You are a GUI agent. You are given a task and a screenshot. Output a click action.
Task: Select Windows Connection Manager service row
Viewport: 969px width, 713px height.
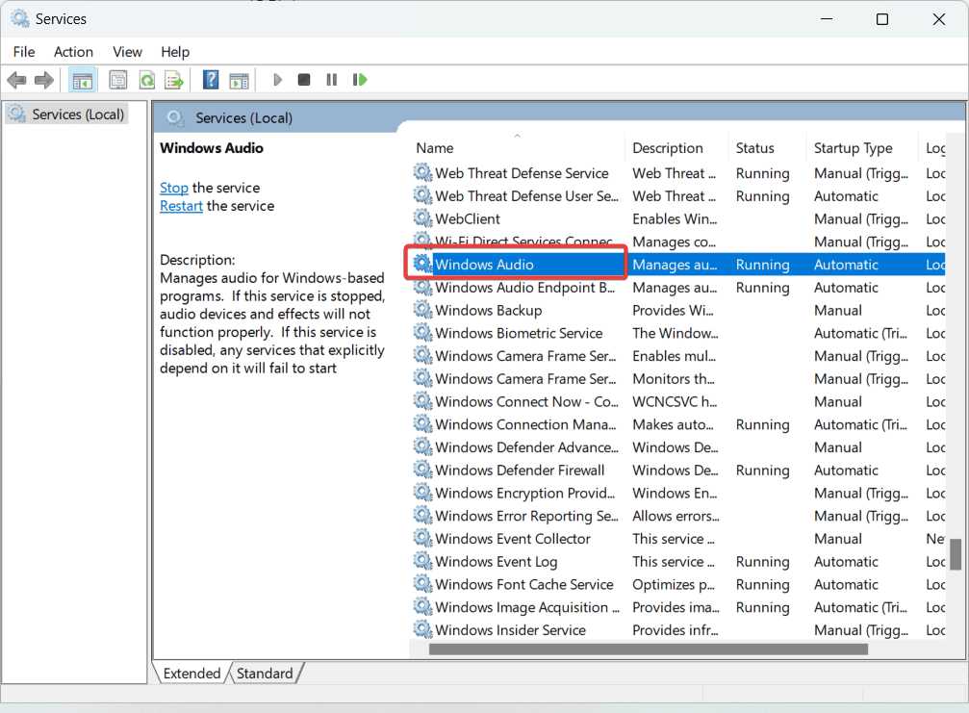678,424
